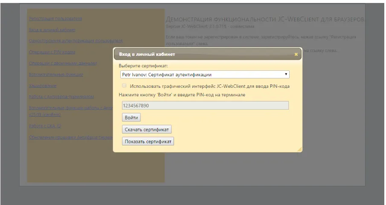386x205 pixels.
Task: Open the link ending in 'v25:35 (cardless)'
Action: [71, 111]
